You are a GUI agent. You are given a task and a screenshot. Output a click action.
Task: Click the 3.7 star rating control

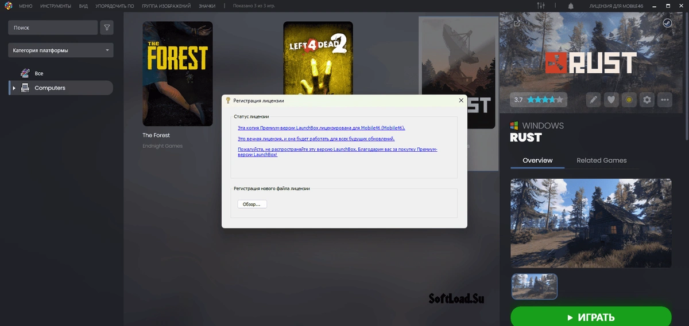[x=539, y=100]
